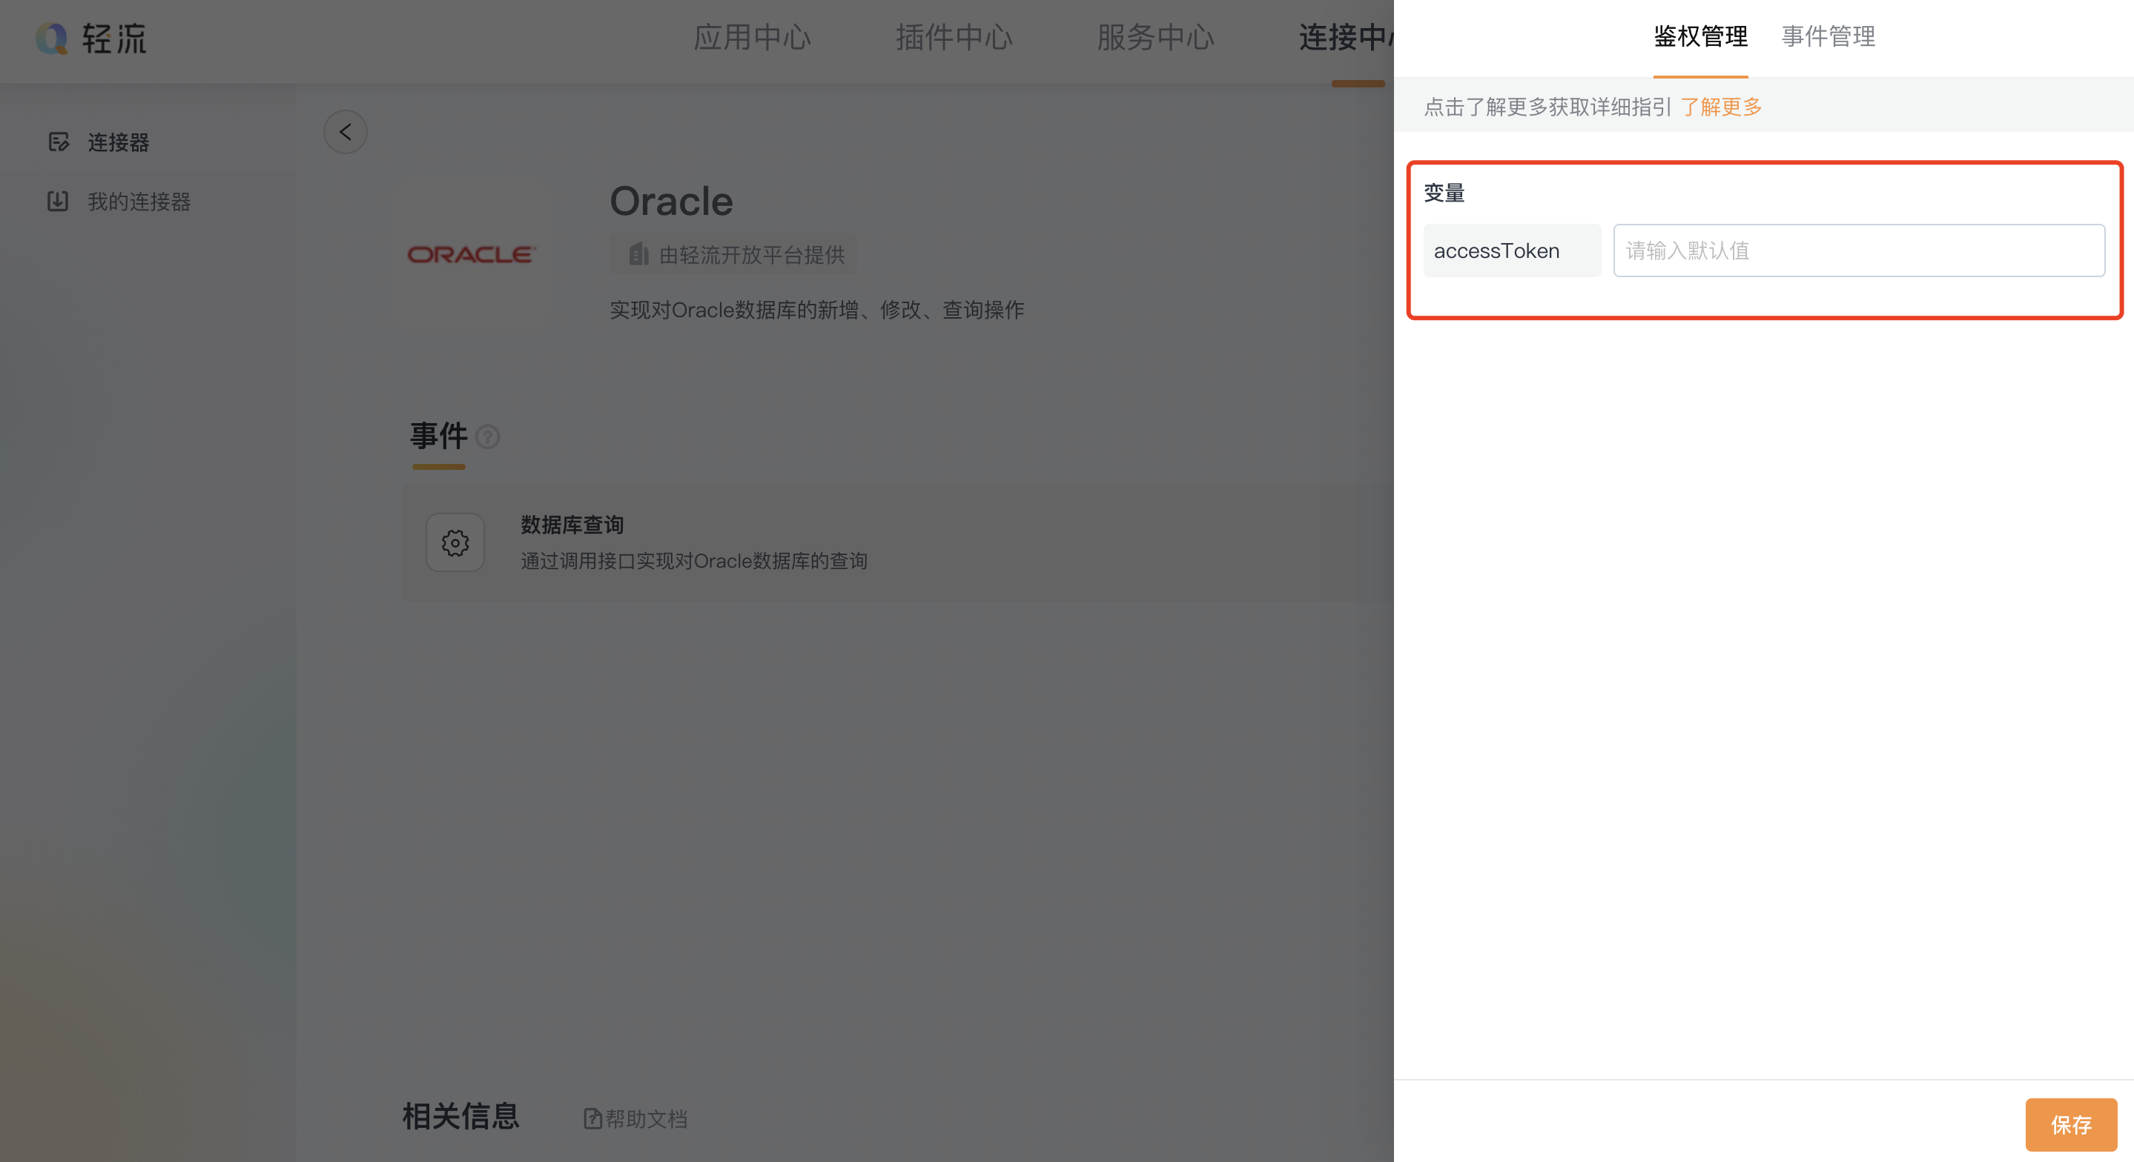Viewport: 2134px width, 1162px height.
Task: Click the gear icon of 数据库查询
Action: coord(455,542)
